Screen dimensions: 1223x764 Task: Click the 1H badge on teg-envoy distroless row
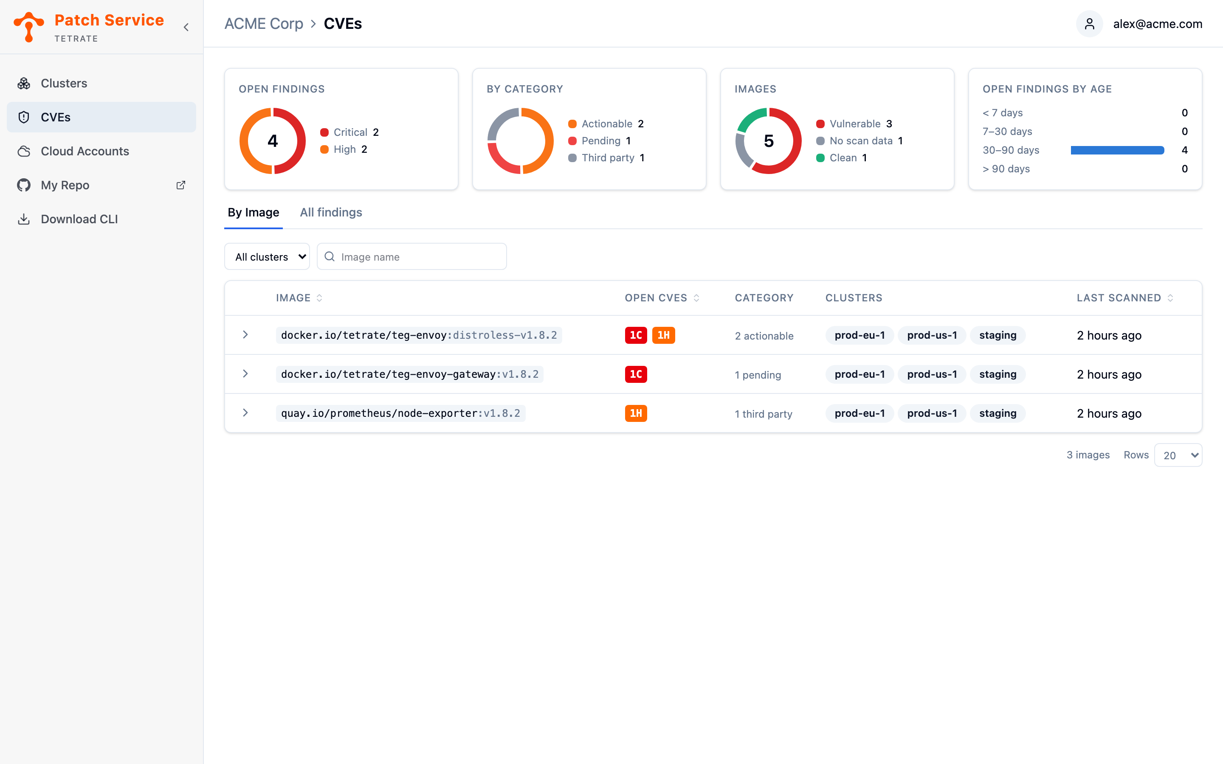(x=664, y=335)
